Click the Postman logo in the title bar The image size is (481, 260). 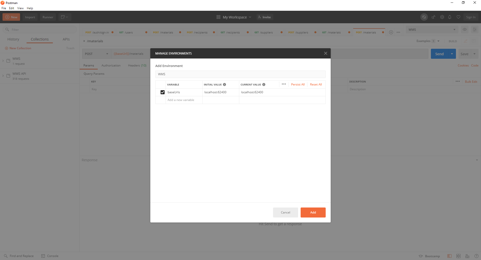coord(3,3)
